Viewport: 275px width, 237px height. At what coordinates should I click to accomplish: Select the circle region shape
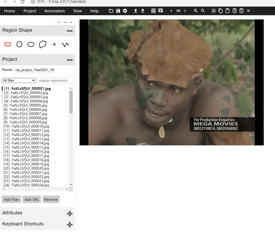(x=19, y=44)
